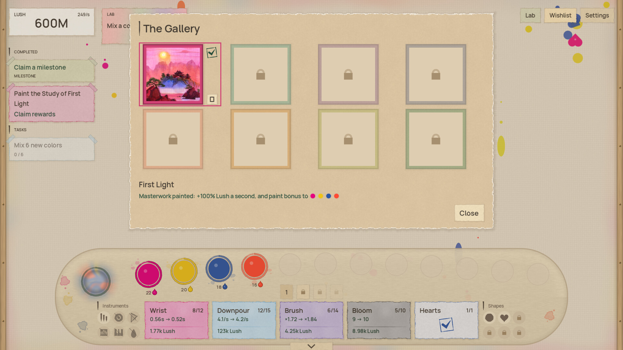Click the magenta paint pot
This screenshot has width=623, height=350.
click(149, 274)
